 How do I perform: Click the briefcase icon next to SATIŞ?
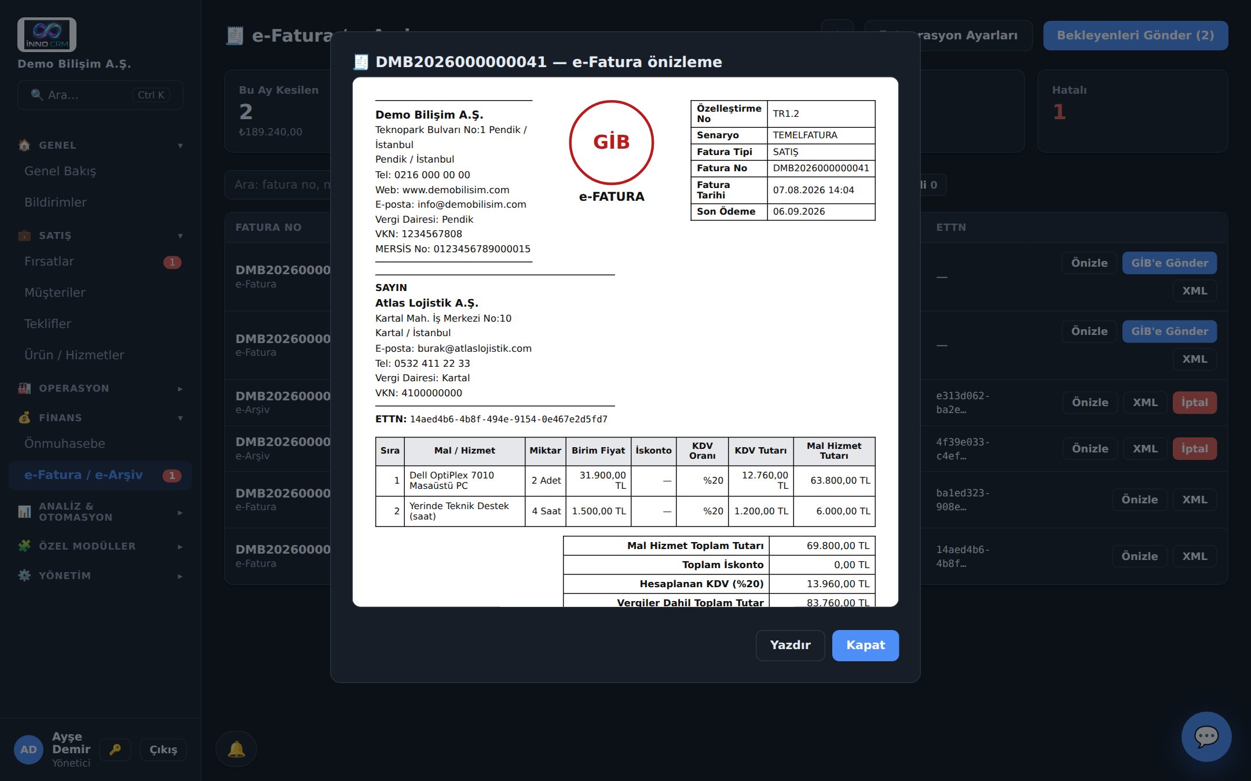[x=24, y=235]
